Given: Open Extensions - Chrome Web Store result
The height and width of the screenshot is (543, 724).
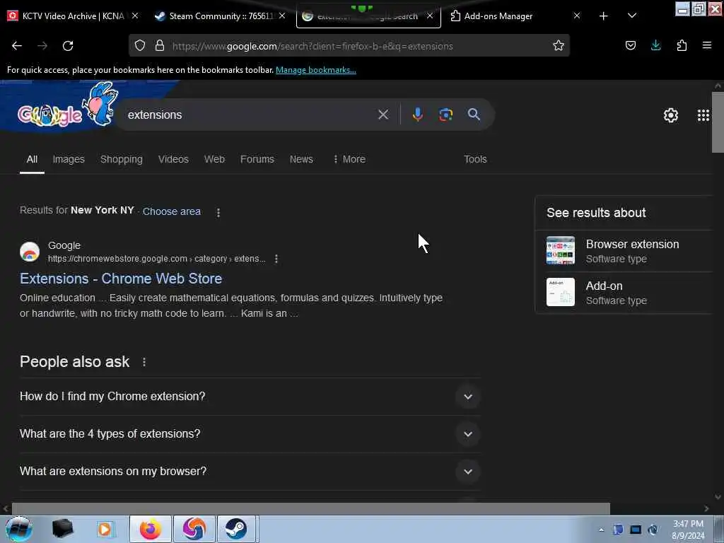Looking at the screenshot, I should pos(121,279).
